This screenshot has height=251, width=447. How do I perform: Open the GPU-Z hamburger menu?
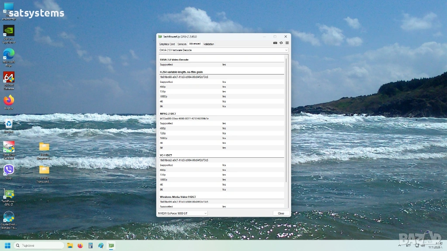(x=287, y=43)
